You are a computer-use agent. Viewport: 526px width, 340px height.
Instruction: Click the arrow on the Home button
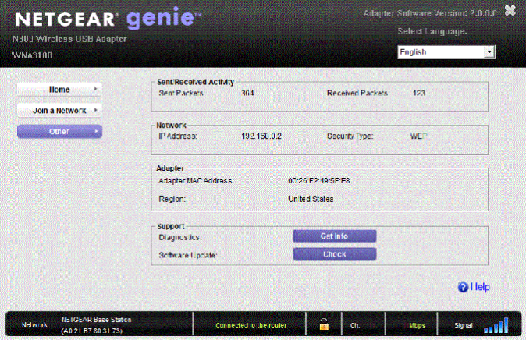(96, 89)
